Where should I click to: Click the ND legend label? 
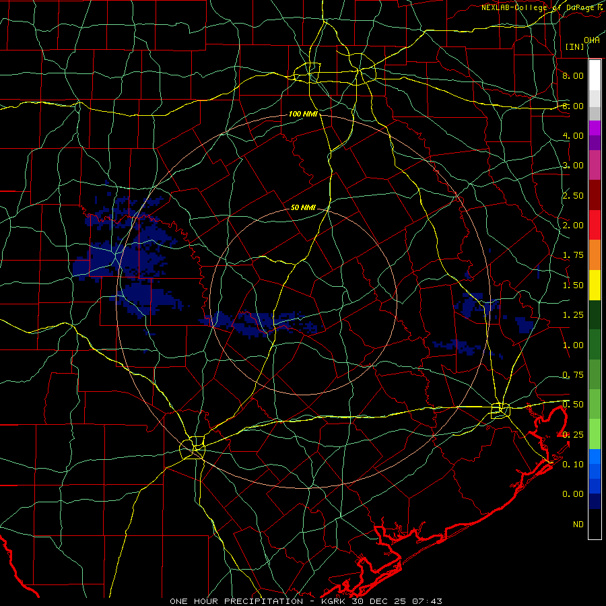tap(578, 525)
